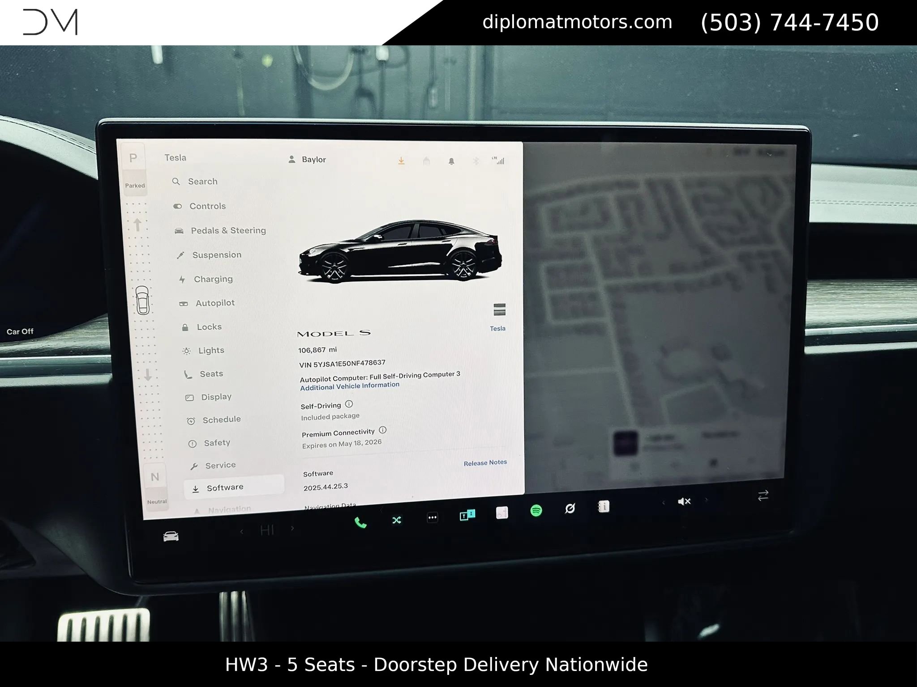This screenshot has height=687, width=917.
Task: Go to the Charging settings
Action: pyautogui.click(x=206, y=279)
